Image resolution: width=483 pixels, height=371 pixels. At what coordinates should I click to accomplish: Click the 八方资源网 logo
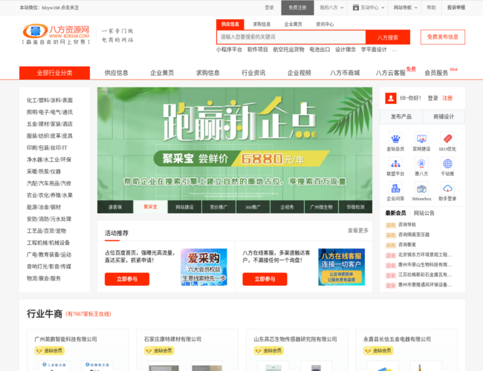tap(56, 33)
